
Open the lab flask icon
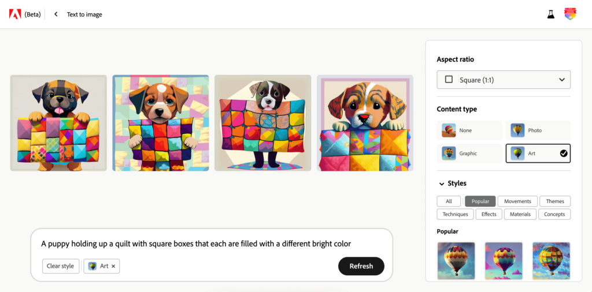point(551,14)
